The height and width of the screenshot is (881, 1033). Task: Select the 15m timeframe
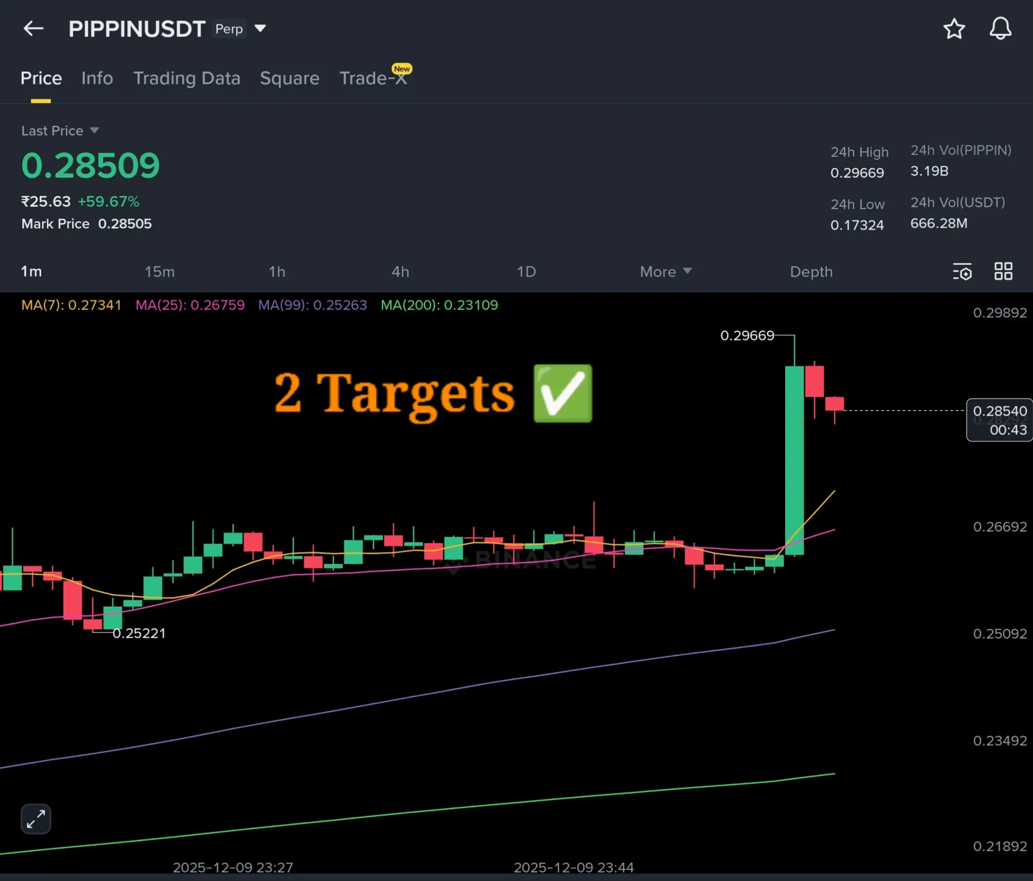point(159,272)
